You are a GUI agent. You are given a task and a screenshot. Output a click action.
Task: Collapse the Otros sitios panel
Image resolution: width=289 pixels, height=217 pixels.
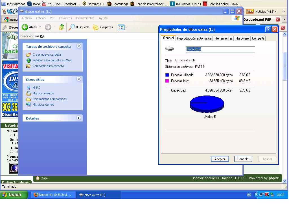tap(79, 79)
